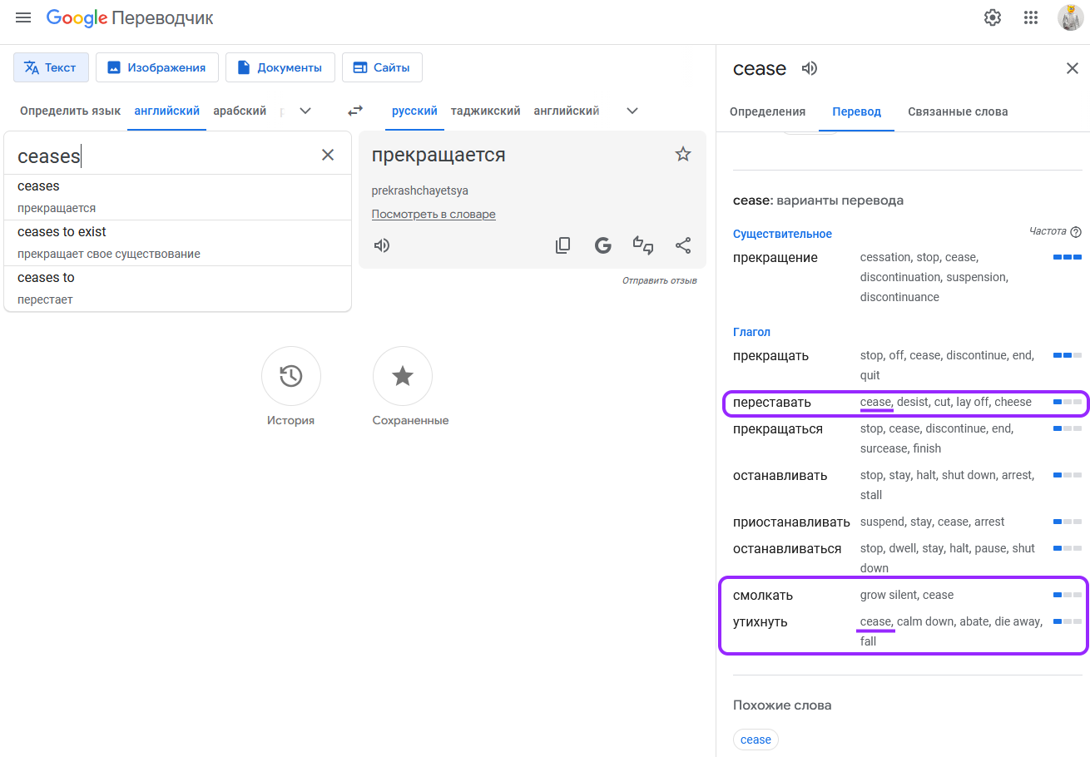
Task: Share the translation
Action: [683, 245]
